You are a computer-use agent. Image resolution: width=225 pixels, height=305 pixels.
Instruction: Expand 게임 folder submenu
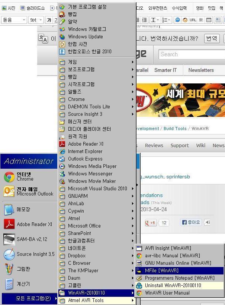point(97,62)
